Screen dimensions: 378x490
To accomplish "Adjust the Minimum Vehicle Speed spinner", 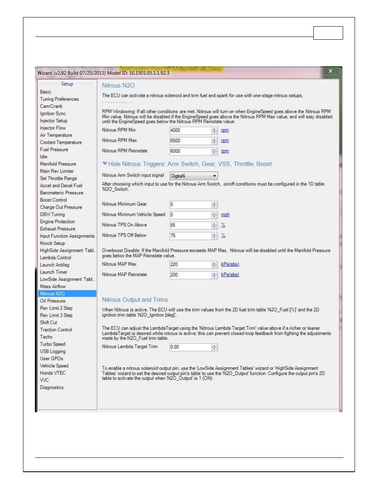I will click(x=214, y=215).
